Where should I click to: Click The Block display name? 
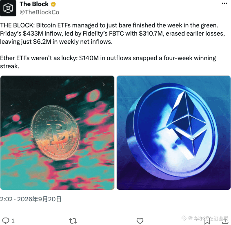[x=34, y=4]
